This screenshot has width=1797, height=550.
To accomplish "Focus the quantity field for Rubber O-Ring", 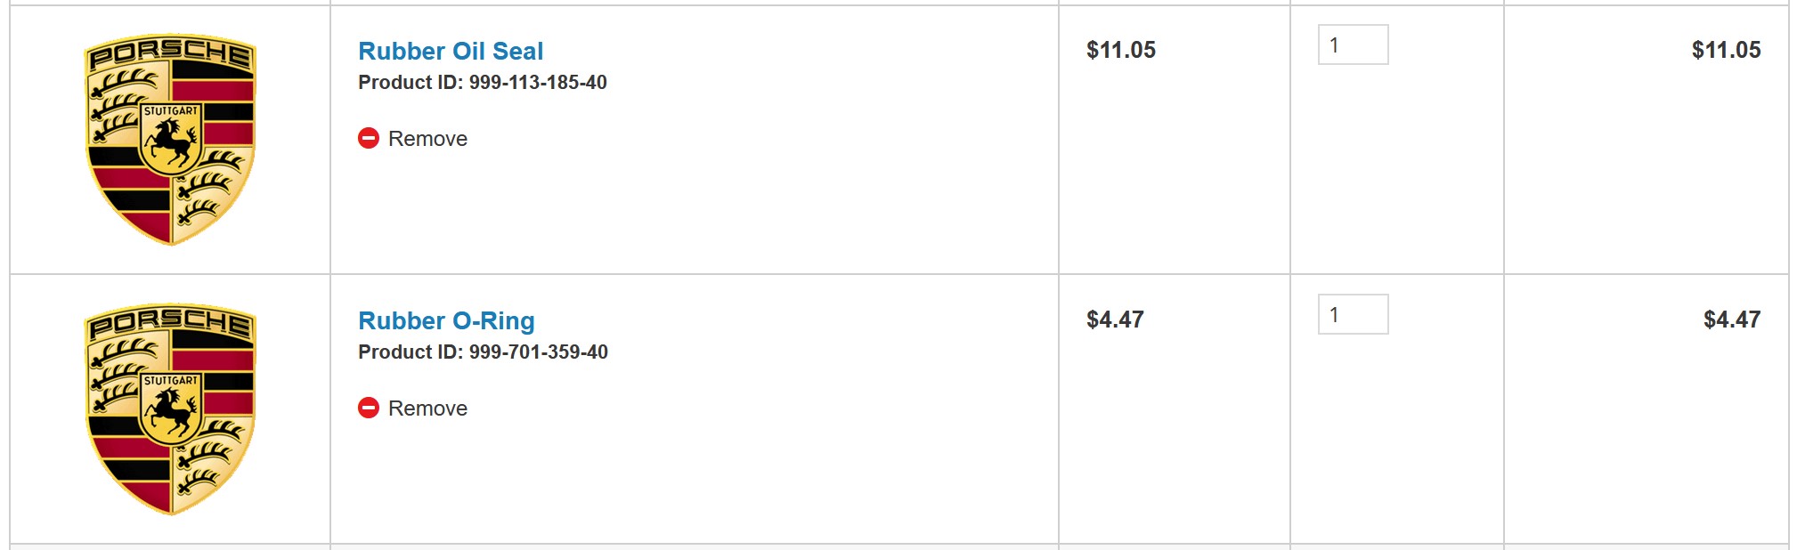I will pos(1353,314).
